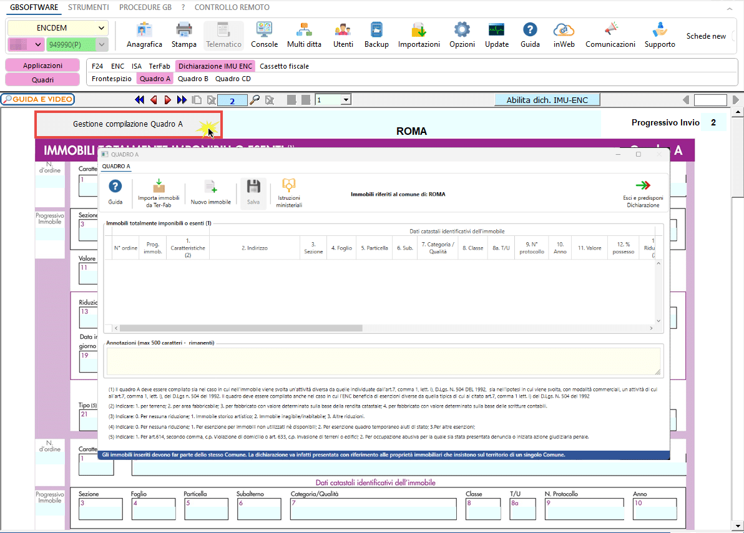The image size is (744, 533).
Task: Go to next page red arrow
Action: tap(167, 100)
